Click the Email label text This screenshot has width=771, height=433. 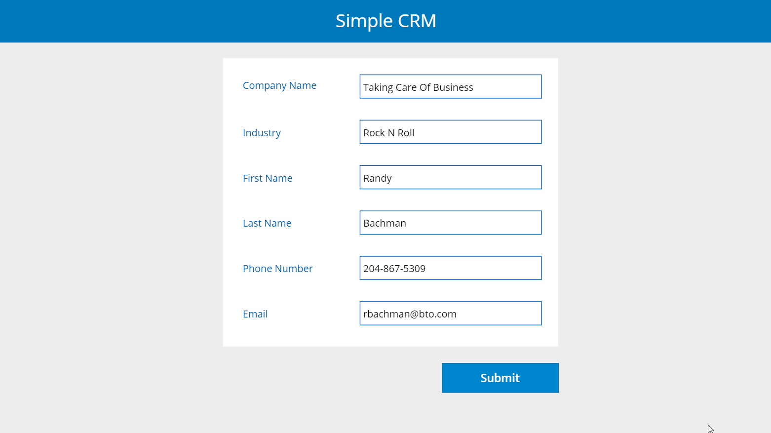(255, 314)
